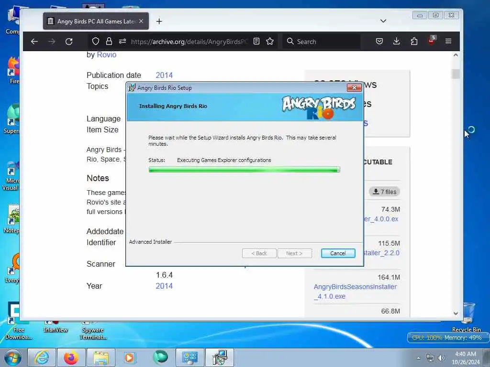Open the installer 2.2.0 download link
This screenshot has height=367, width=490.
[381, 253]
